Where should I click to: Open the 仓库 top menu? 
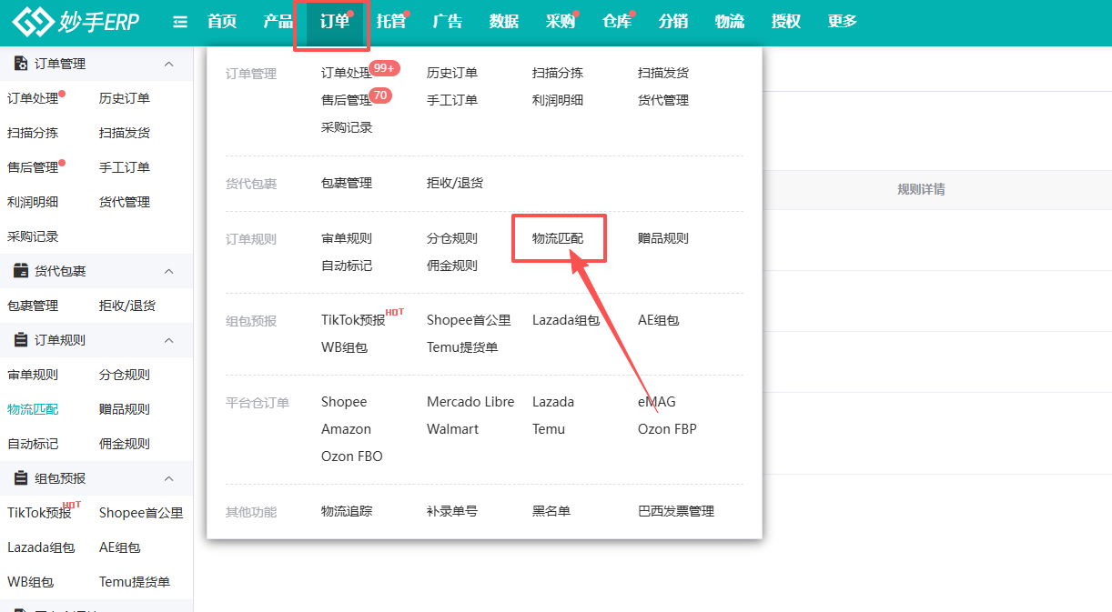[x=617, y=22]
